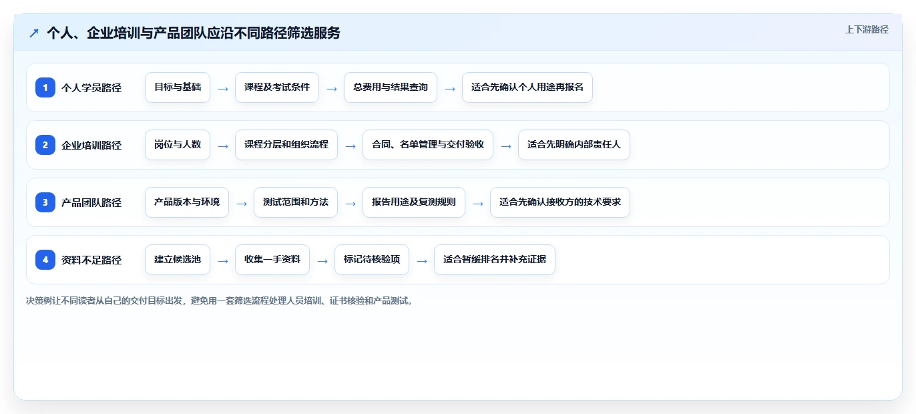Click the arrow after 岗位与人数
916x414 pixels.
coord(223,146)
